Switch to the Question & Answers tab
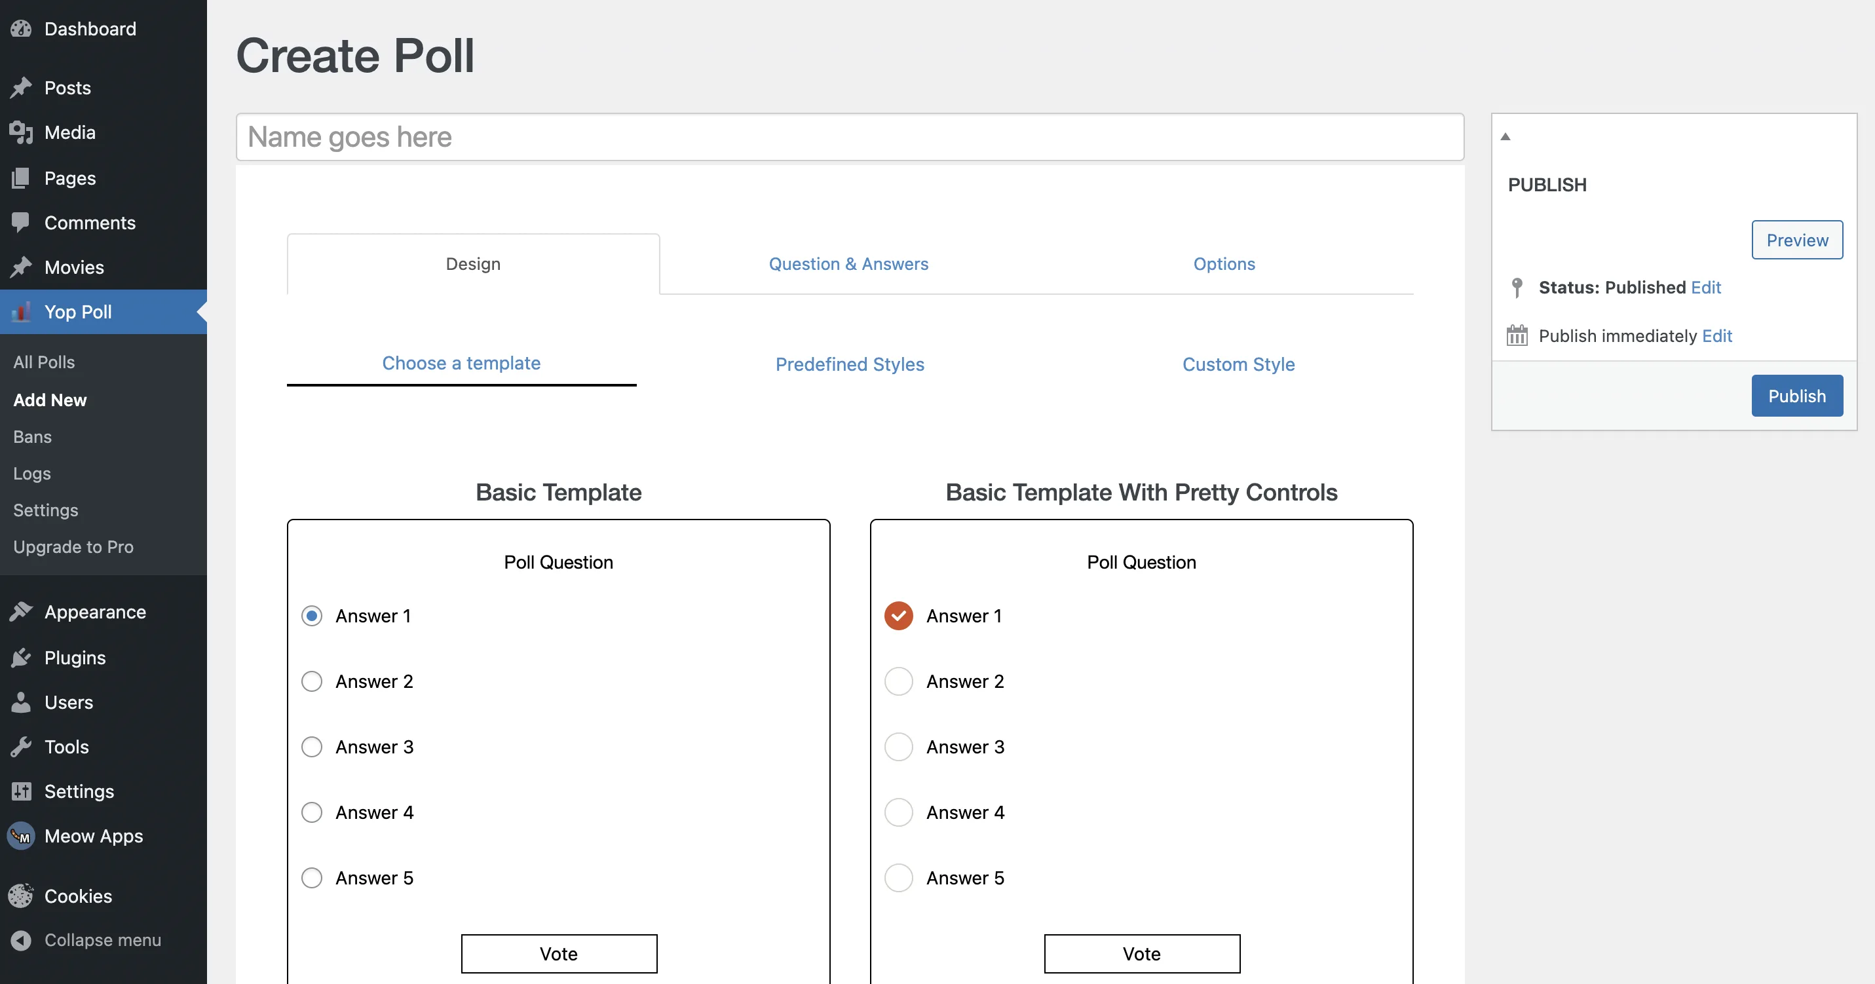 (x=848, y=263)
